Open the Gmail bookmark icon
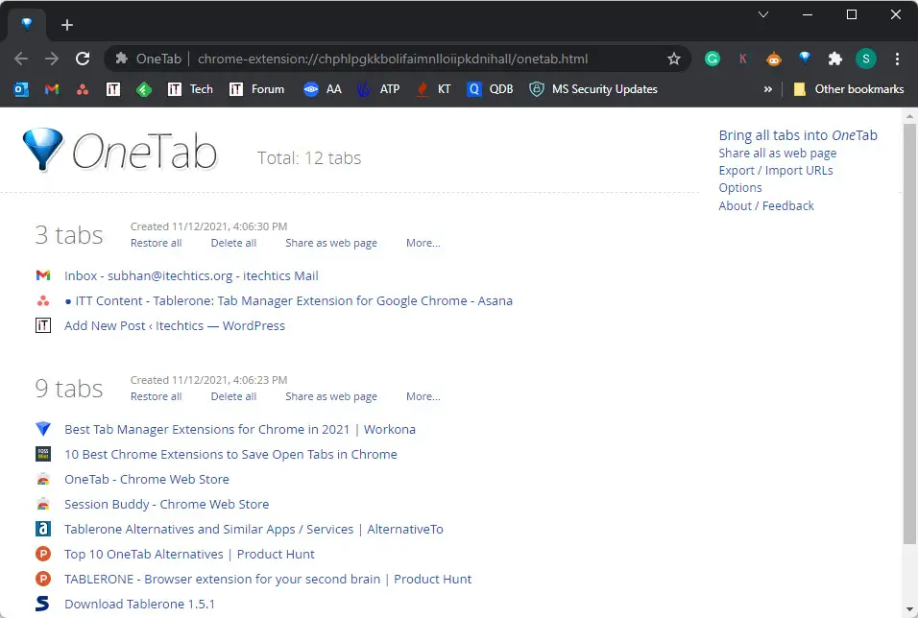The image size is (918, 618). click(x=52, y=89)
